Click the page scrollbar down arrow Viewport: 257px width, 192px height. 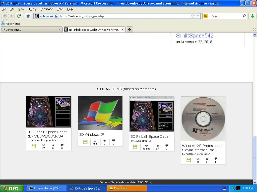coord(255,182)
